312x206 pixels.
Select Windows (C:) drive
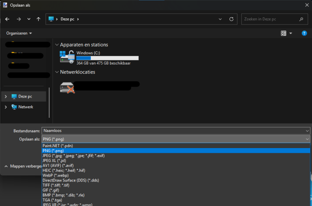pyautogui.click(x=99, y=58)
